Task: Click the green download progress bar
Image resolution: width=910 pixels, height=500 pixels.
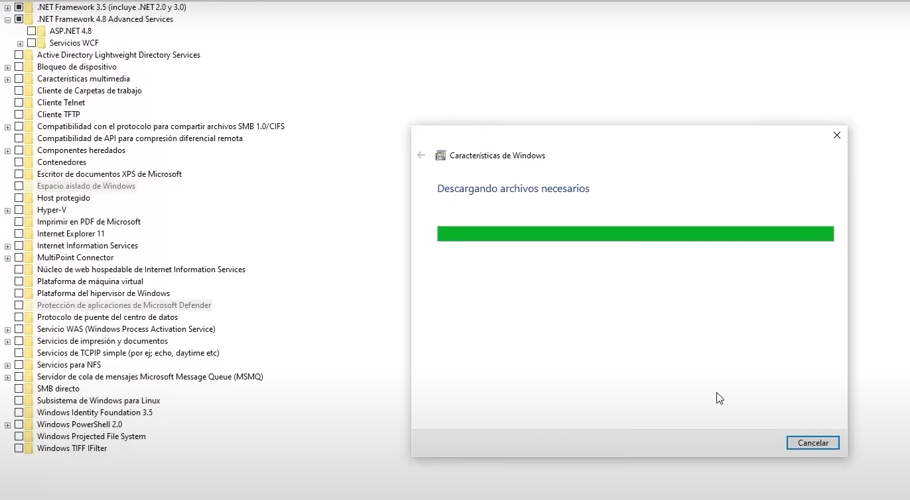Action: tap(635, 234)
